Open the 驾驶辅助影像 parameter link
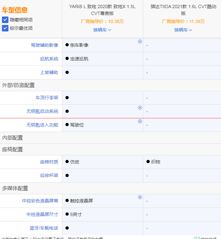Screen dimensions: 221x239 click(x=44, y=45)
